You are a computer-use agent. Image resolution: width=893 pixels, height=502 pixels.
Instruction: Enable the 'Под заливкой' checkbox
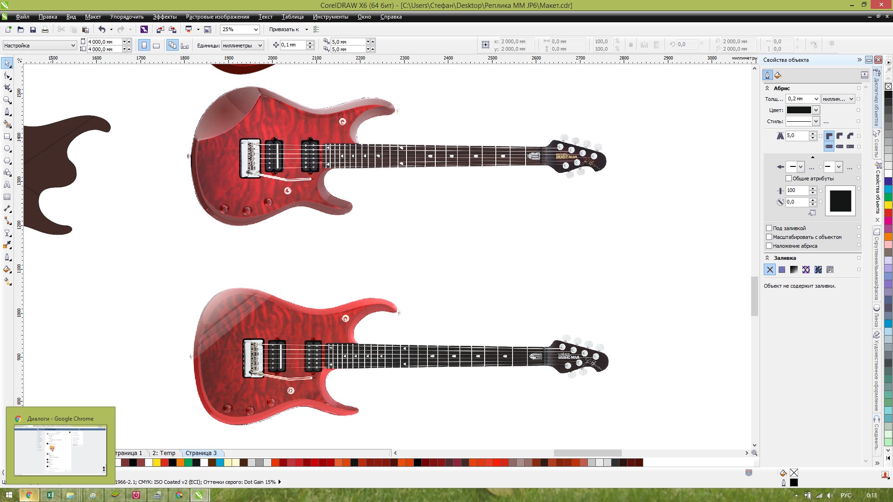tap(769, 228)
